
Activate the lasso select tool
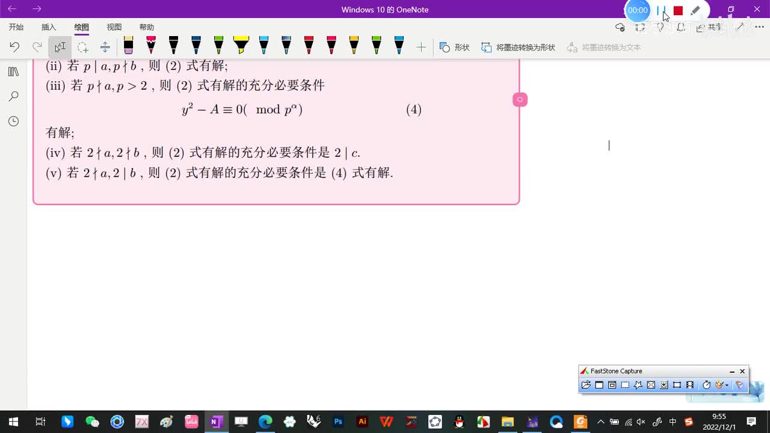(83, 47)
